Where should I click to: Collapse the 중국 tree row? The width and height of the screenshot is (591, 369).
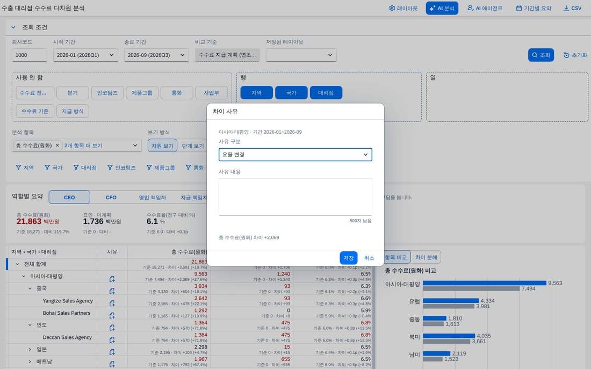(x=30, y=288)
